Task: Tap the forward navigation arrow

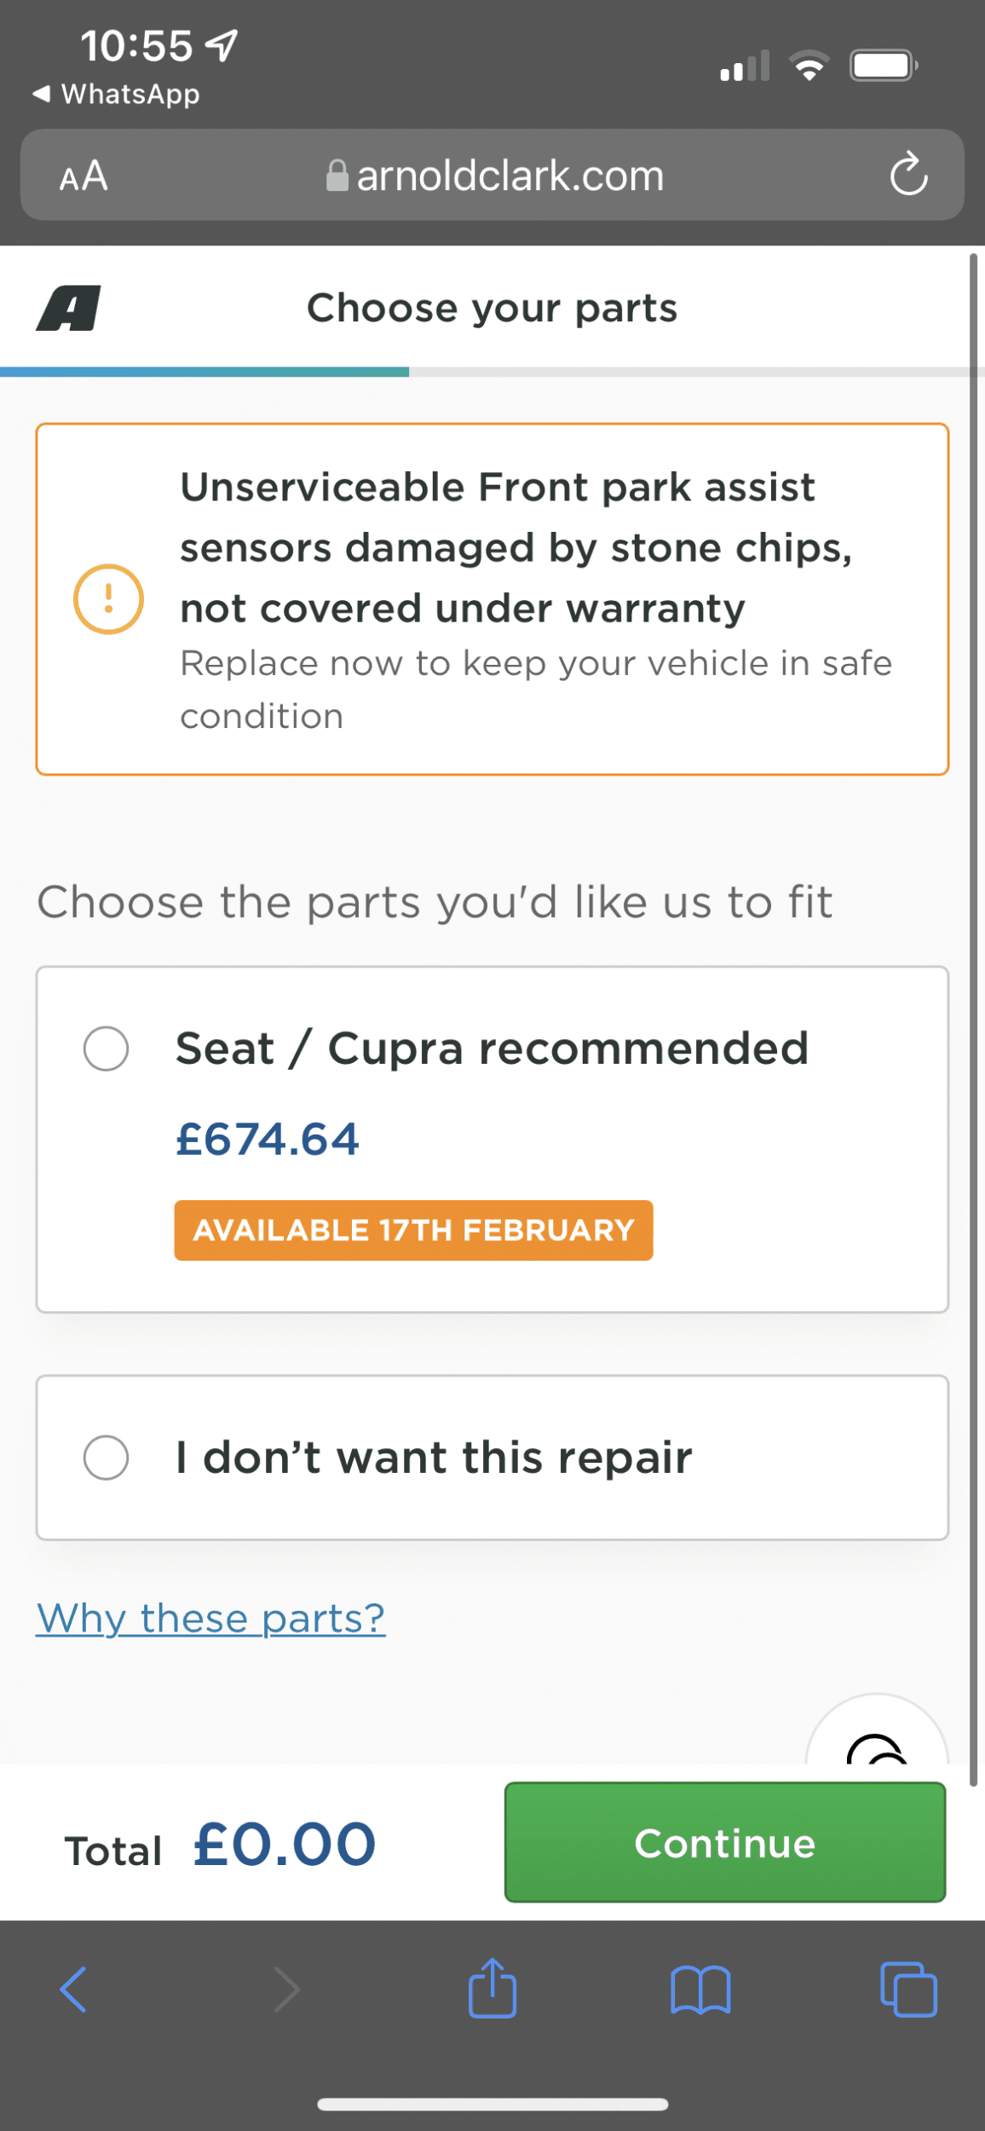Action: pyautogui.click(x=286, y=1990)
